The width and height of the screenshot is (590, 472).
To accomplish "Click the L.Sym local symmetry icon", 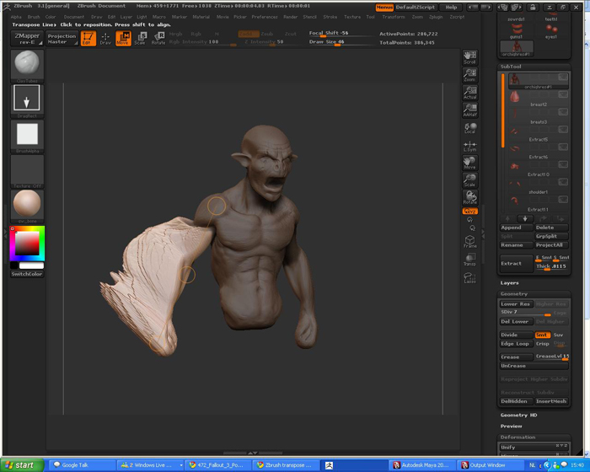I will point(469,147).
